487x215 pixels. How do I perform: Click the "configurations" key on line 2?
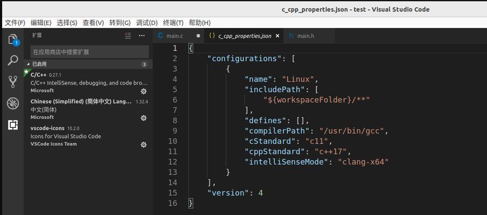point(244,59)
